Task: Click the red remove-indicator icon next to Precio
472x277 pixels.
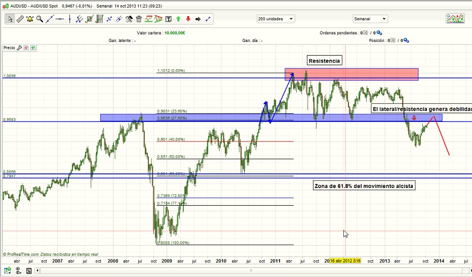Action: pos(26,48)
